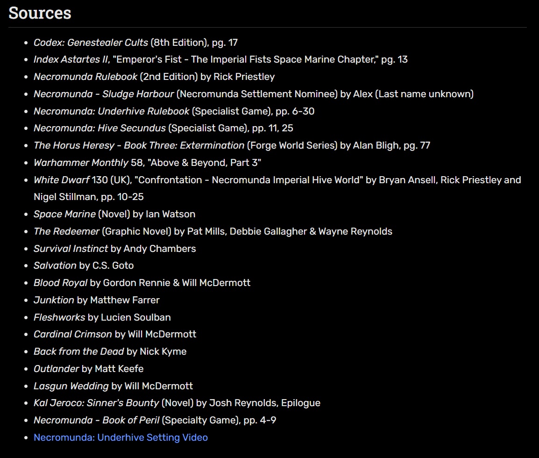Click the Index Astartes II source entry

(220, 59)
